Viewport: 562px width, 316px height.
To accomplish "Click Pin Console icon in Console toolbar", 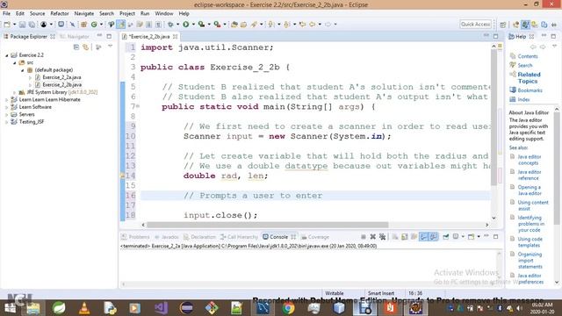I will click(x=446, y=236).
